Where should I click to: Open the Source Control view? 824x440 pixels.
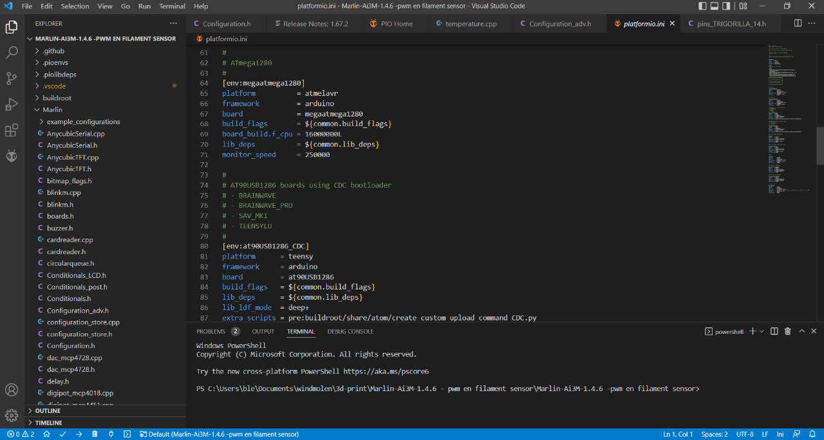click(x=12, y=78)
